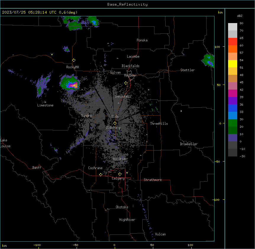255x249 pixels.
Task: Click the Innisfail city label
Action: [123, 96]
